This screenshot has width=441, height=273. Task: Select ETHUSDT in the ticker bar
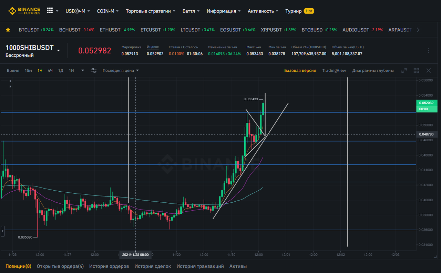tap(117, 30)
